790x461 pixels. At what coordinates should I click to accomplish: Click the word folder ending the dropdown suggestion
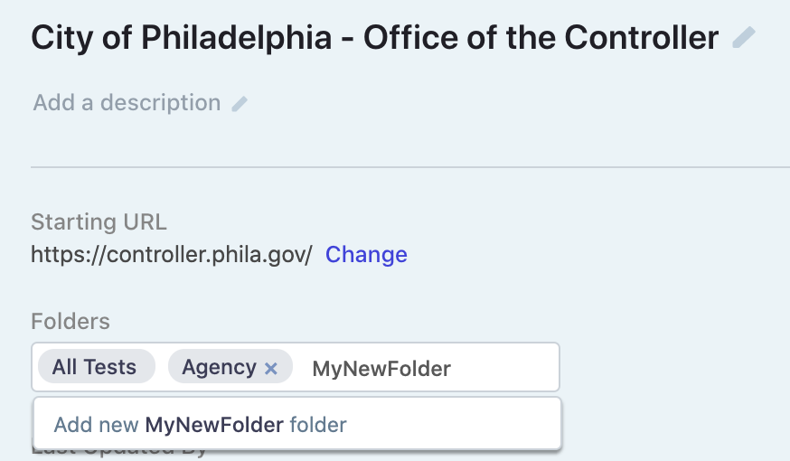[318, 424]
